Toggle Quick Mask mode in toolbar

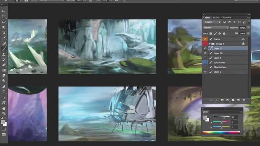4,129
